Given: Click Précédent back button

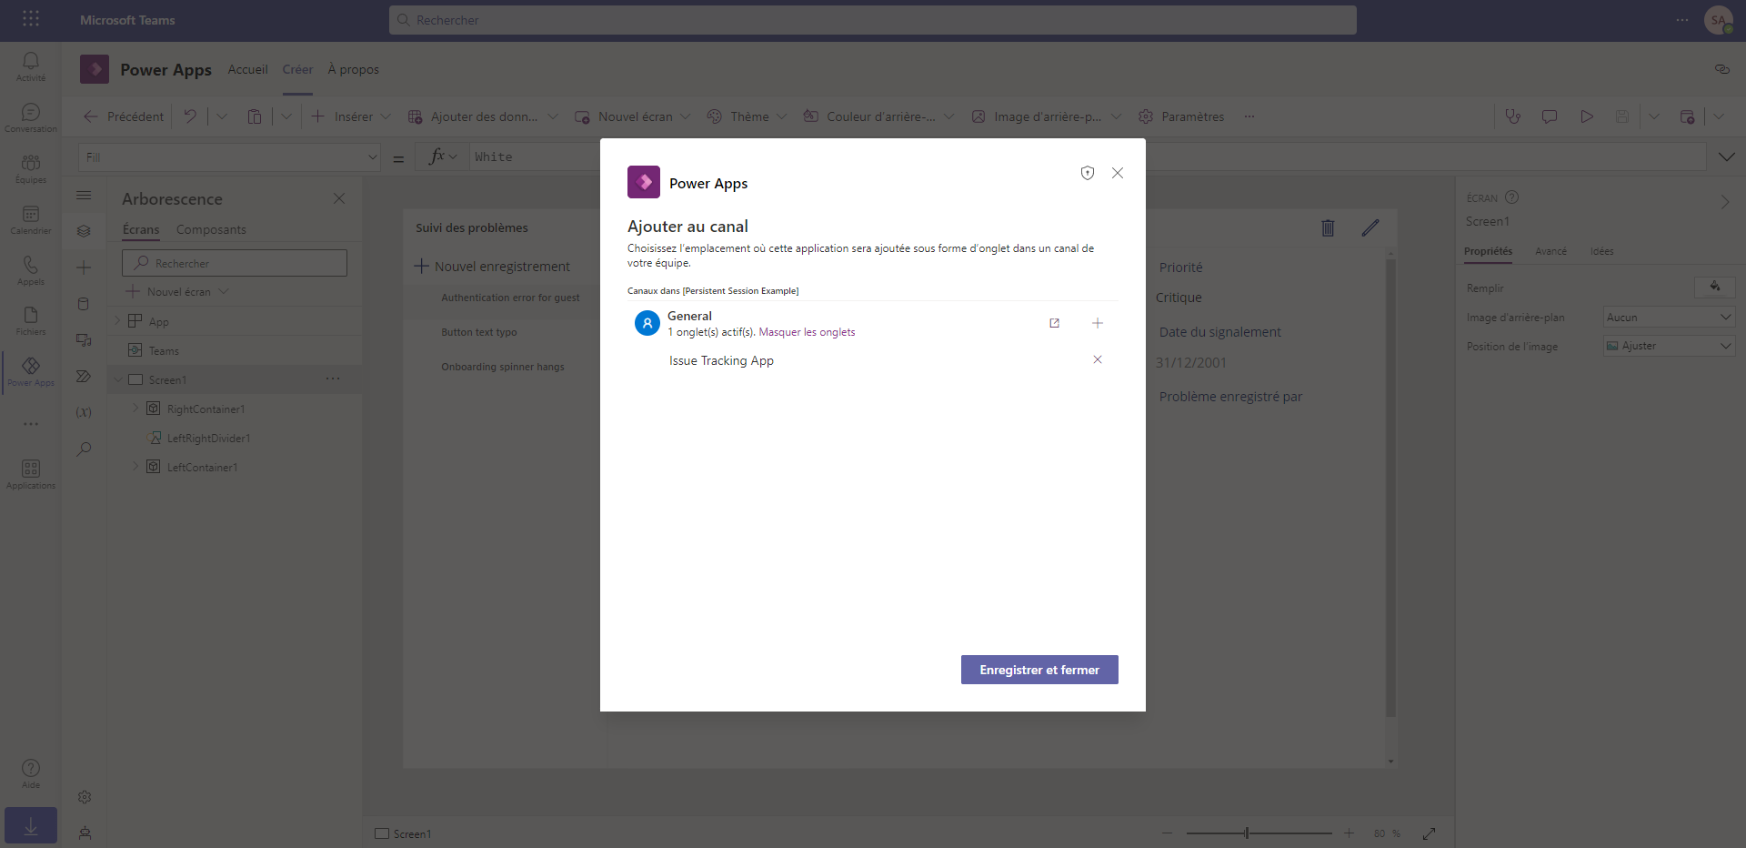Looking at the screenshot, I should (124, 116).
